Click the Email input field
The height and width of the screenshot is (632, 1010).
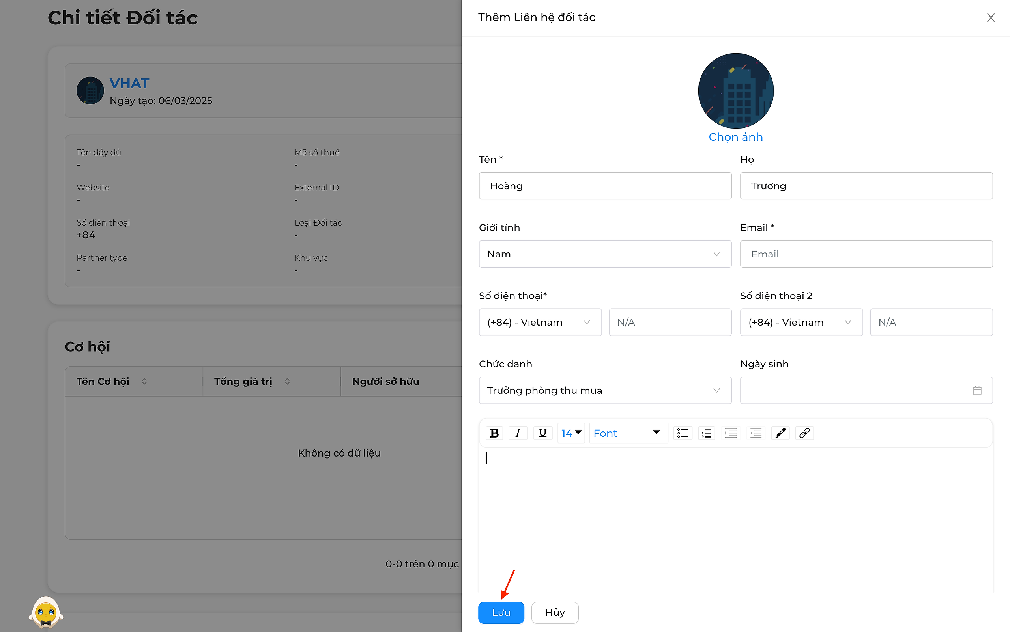(x=866, y=254)
